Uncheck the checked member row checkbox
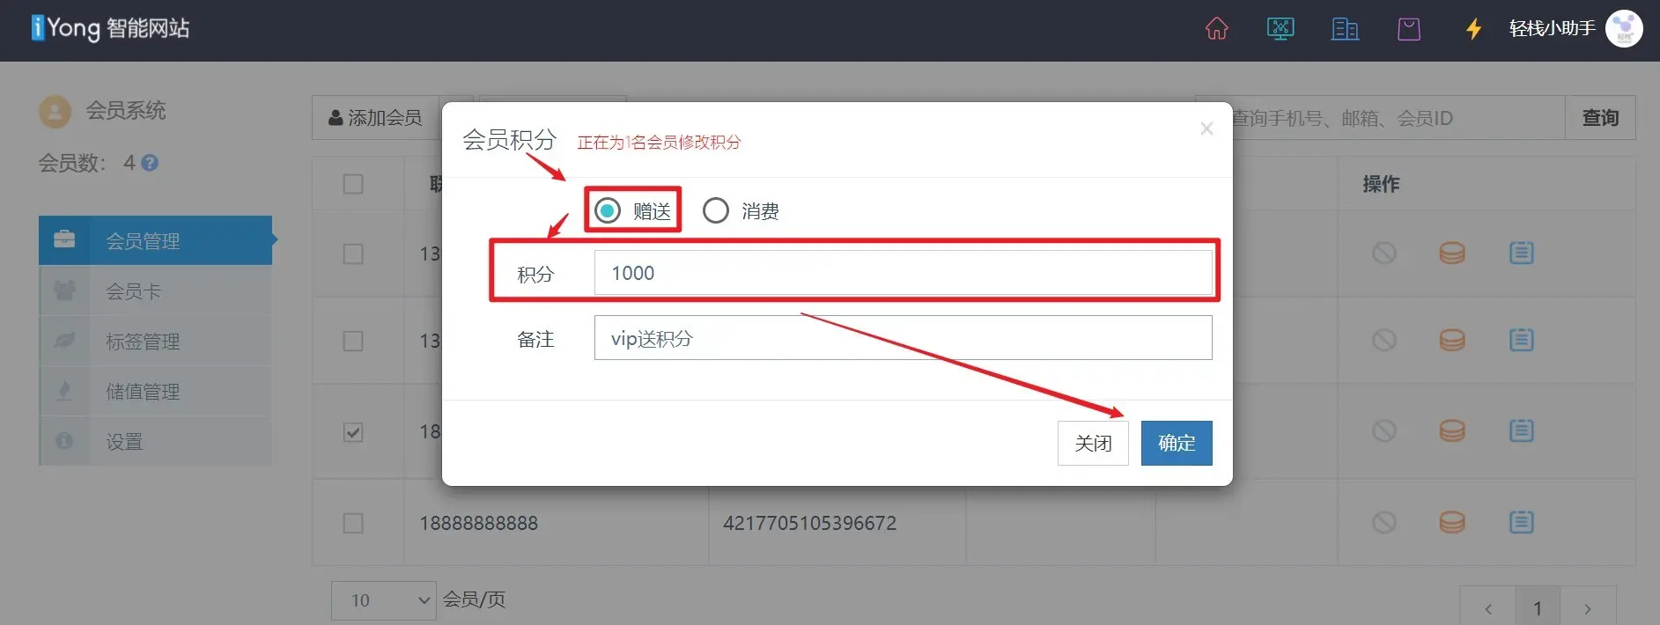Image resolution: width=1660 pixels, height=625 pixels. click(x=353, y=432)
